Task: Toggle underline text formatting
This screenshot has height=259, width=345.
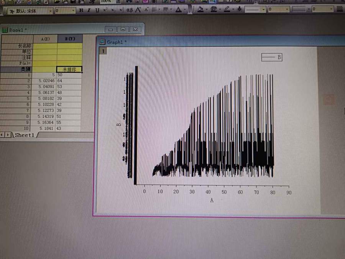Action: 97,10
